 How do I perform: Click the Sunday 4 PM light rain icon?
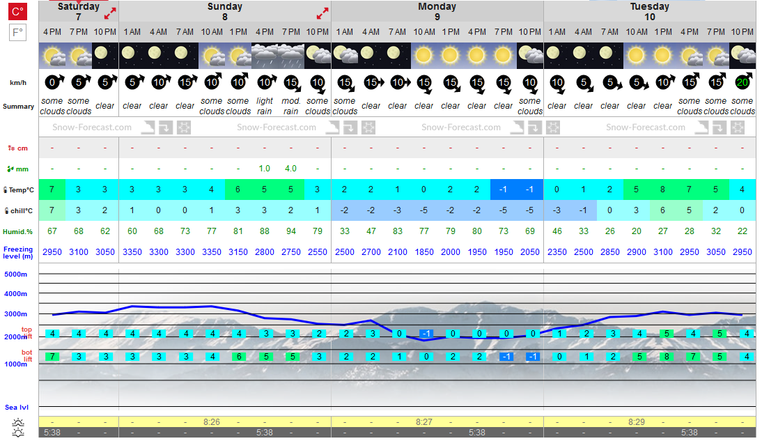(x=265, y=56)
